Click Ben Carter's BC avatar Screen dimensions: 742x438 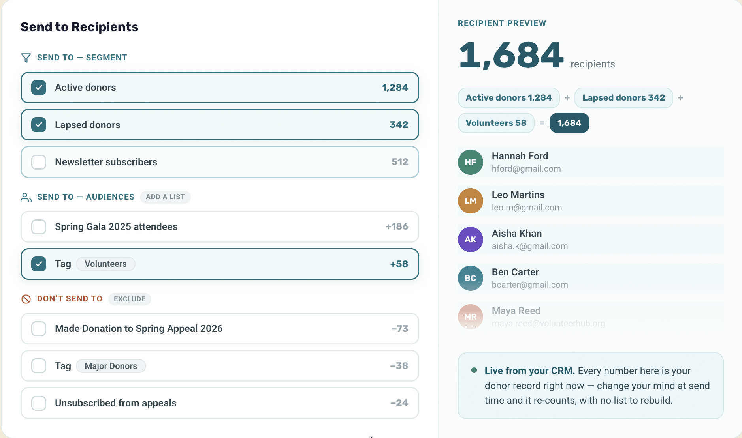click(470, 278)
